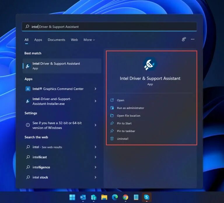This screenshot has width=224, height=203.
Task: Click the search magnifier icon in search box
Action: pyautogui.click(x=27, y=26)
